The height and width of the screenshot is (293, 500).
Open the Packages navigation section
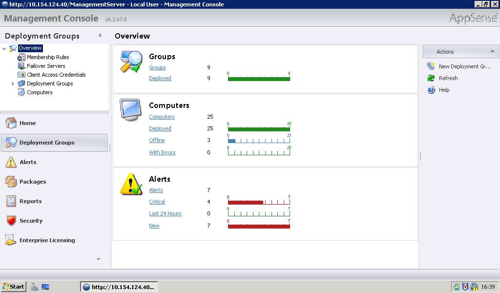[x=33, y=182]
